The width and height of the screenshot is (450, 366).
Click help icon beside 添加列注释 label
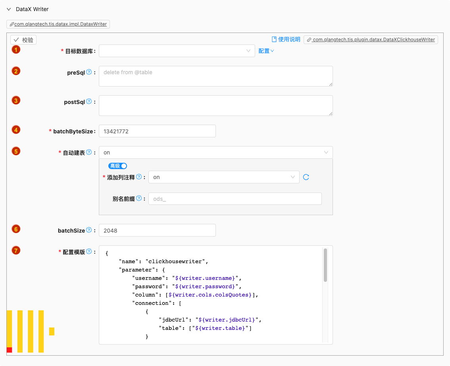pos(139,177)
